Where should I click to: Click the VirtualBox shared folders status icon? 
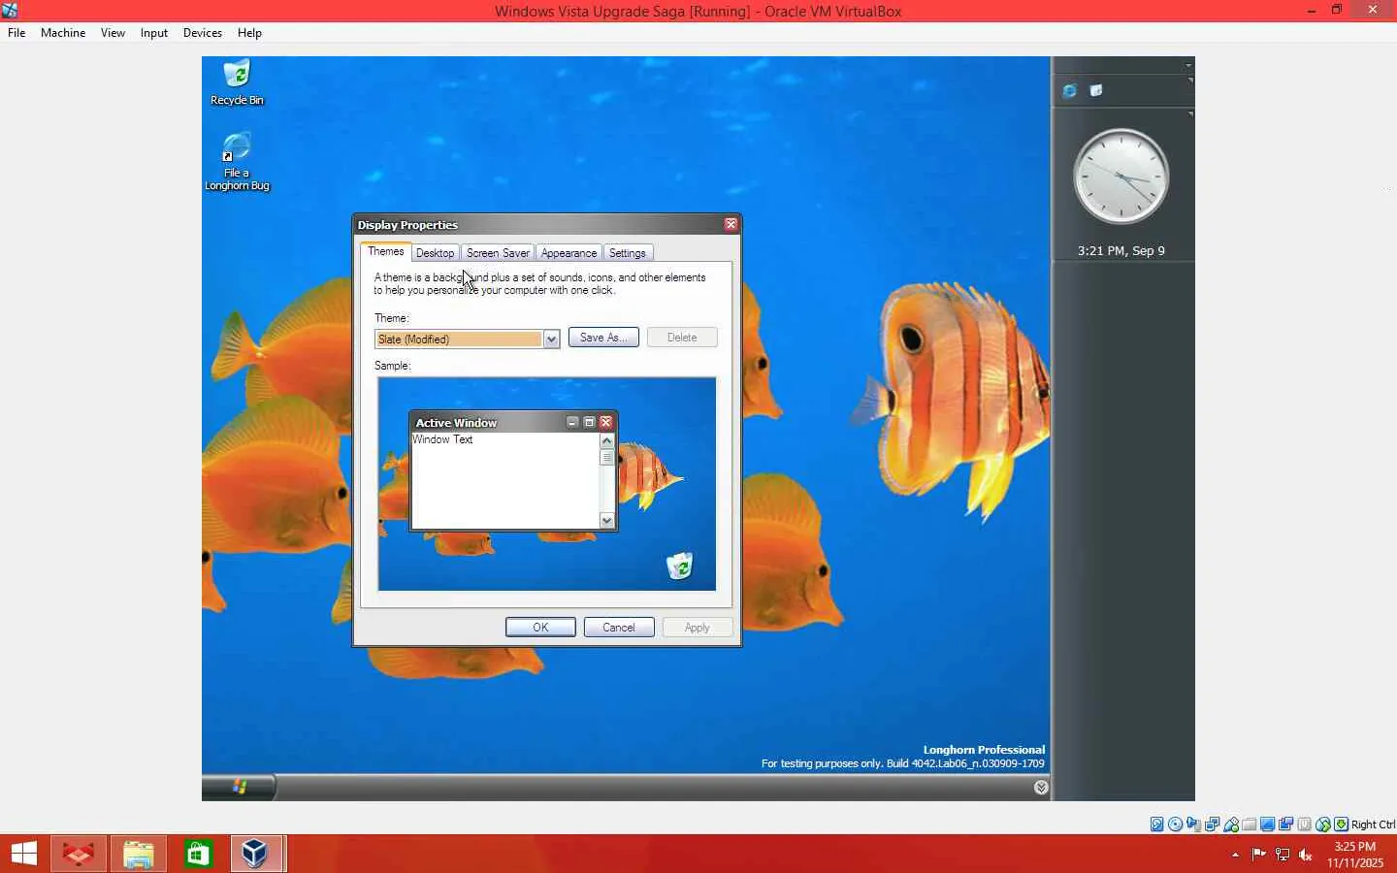pos(1250,824)
